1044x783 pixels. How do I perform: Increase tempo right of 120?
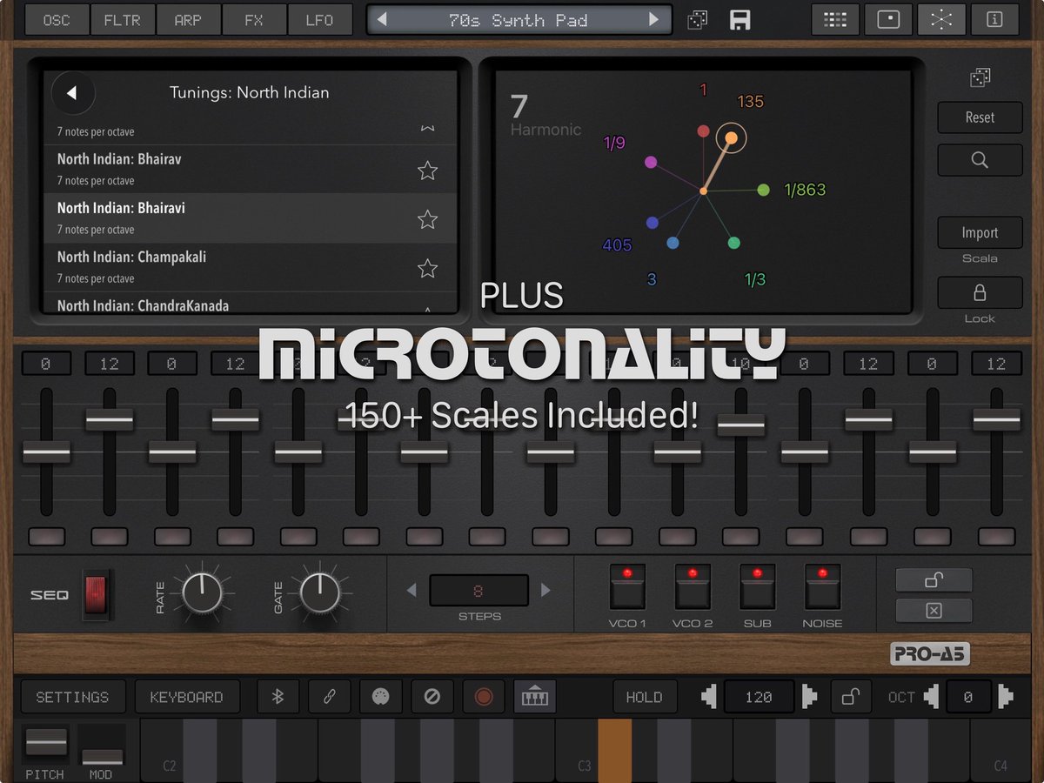(x=809, y=697)
